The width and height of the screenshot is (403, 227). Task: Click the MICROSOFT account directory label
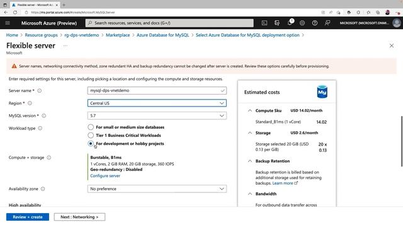tap(364, 23)
